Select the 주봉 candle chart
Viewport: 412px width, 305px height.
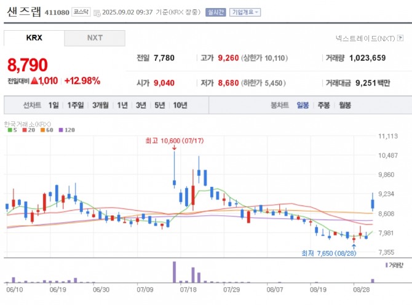click(323, 105)
